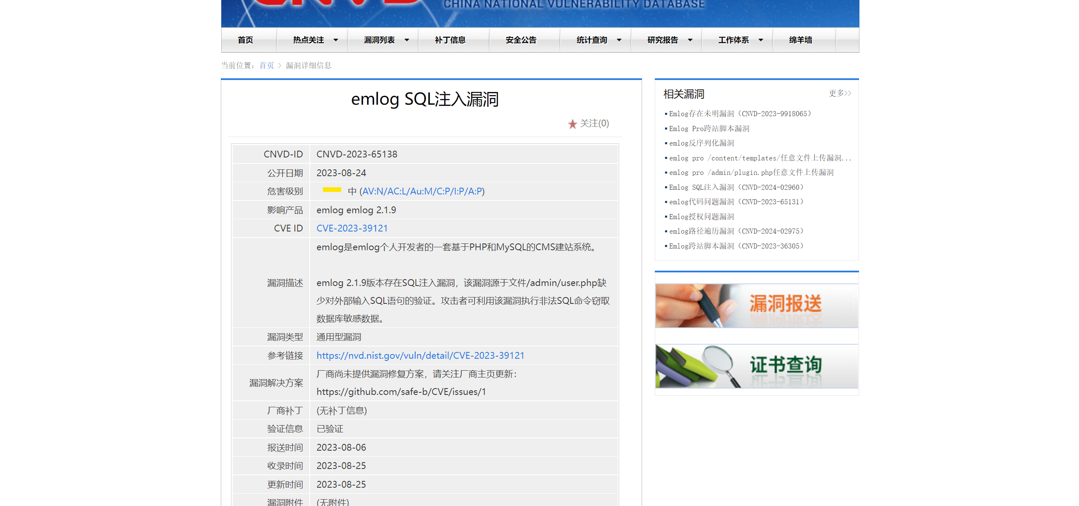Open the 安全公告 menu item

click(x=521, y=40)
